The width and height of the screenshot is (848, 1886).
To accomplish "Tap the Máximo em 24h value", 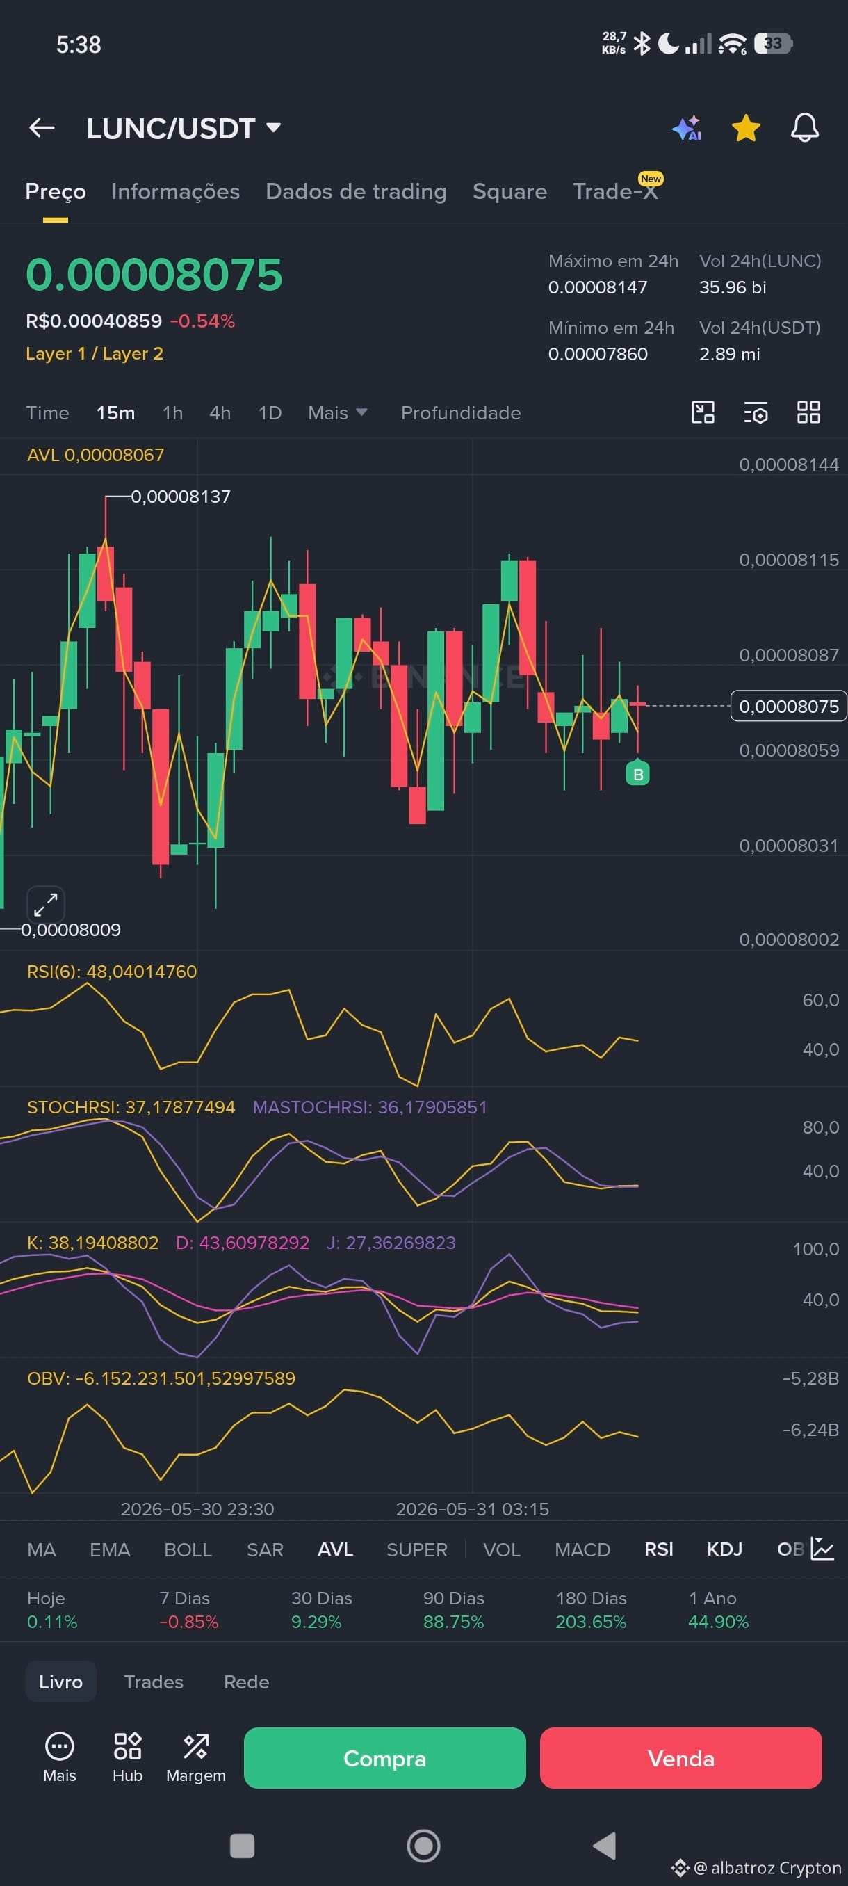I will point(598,287).
